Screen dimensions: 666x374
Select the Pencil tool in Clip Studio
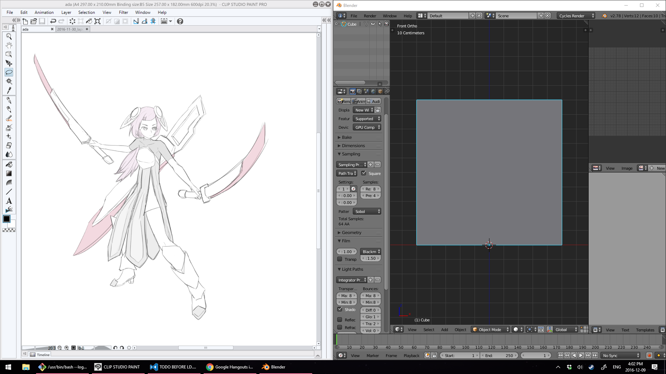point(9,109)
